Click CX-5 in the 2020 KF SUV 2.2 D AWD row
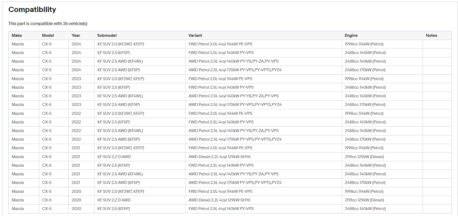The image size is (458, 216). [x=47, y=200]
